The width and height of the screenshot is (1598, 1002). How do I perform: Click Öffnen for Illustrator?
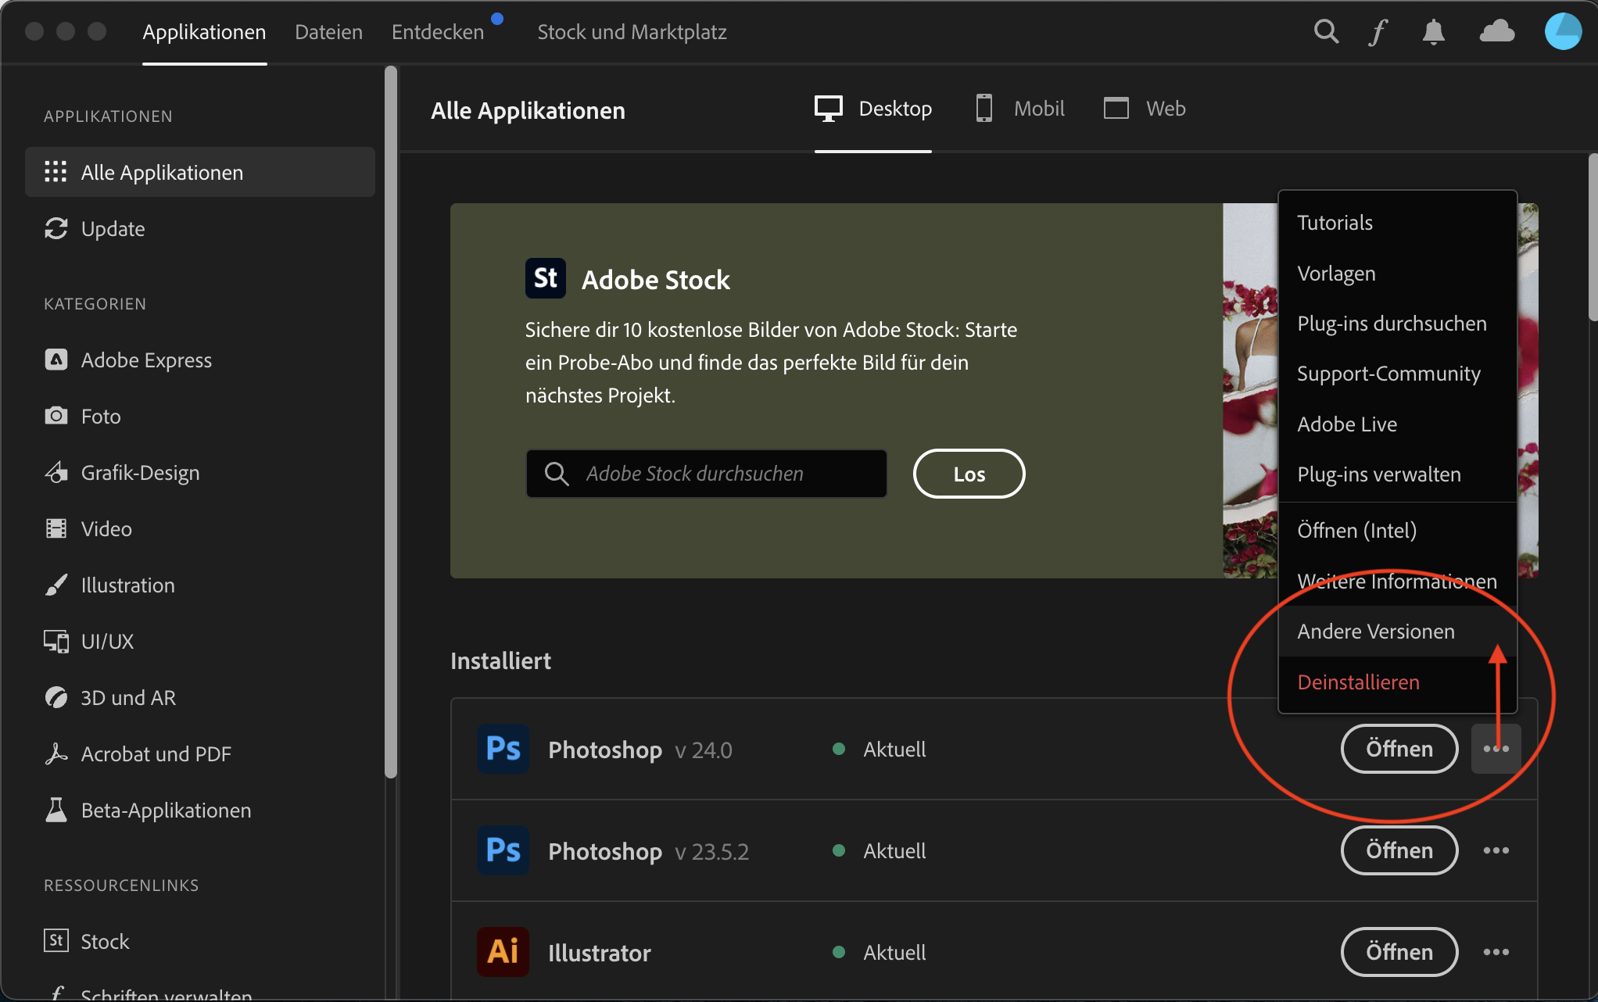(x=1399, y=952)
